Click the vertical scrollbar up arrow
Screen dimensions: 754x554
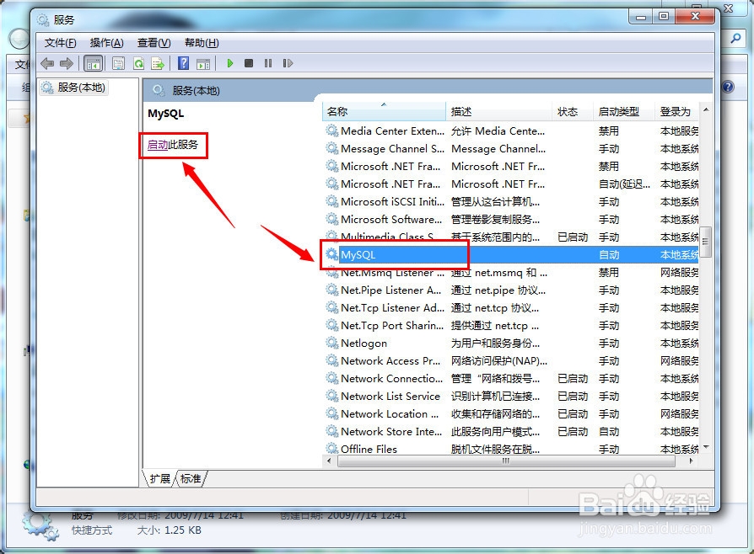pyautogui.click(x=705, y=110)
